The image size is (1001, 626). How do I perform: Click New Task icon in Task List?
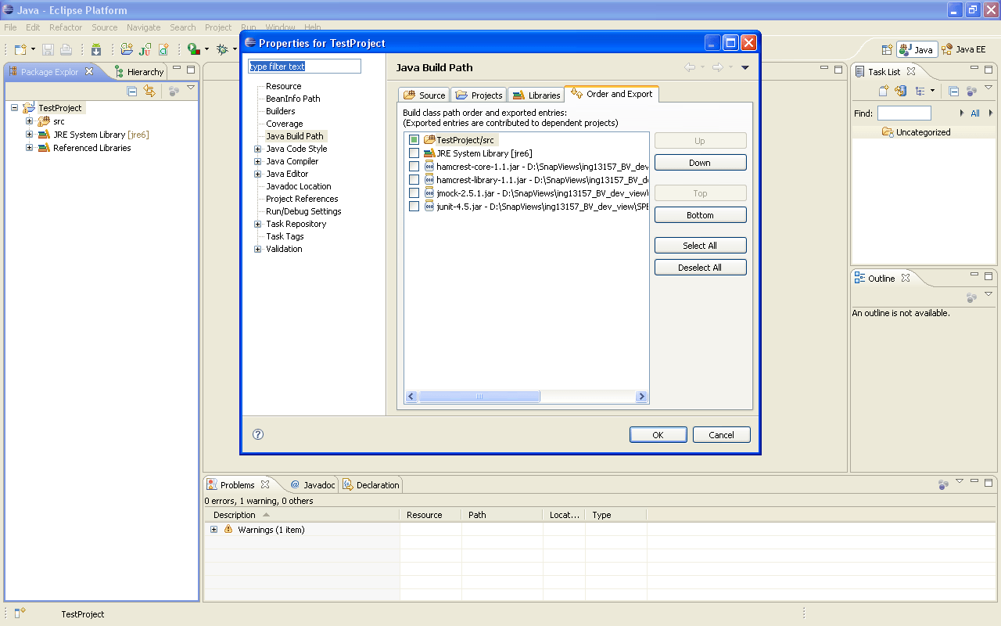tap(884, 92)
